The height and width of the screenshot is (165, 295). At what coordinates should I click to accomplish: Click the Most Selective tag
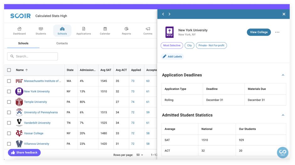point(172,45)
